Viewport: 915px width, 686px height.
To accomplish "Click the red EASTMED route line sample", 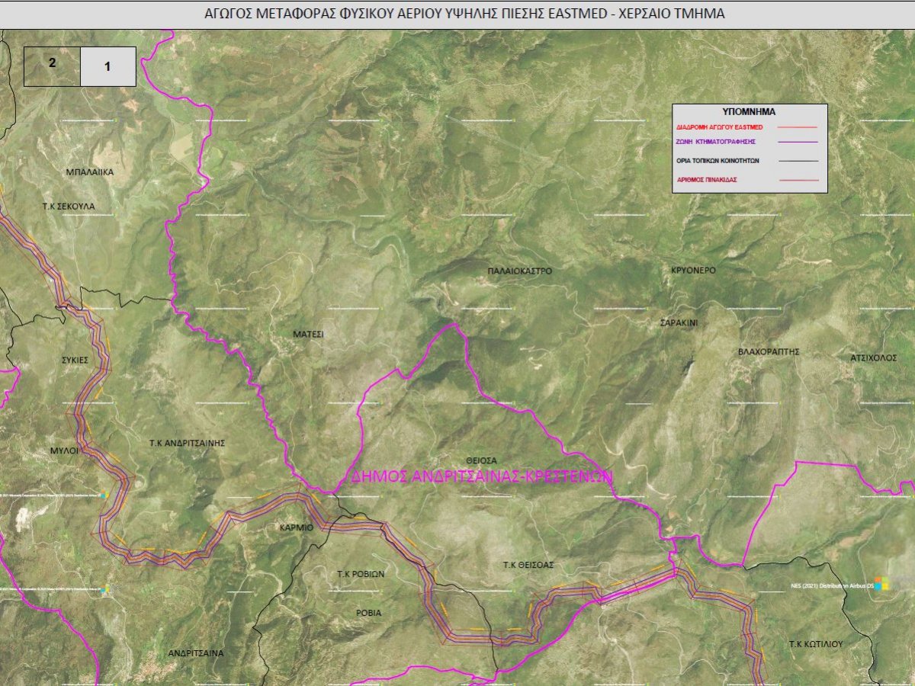I will coord(793,127).
